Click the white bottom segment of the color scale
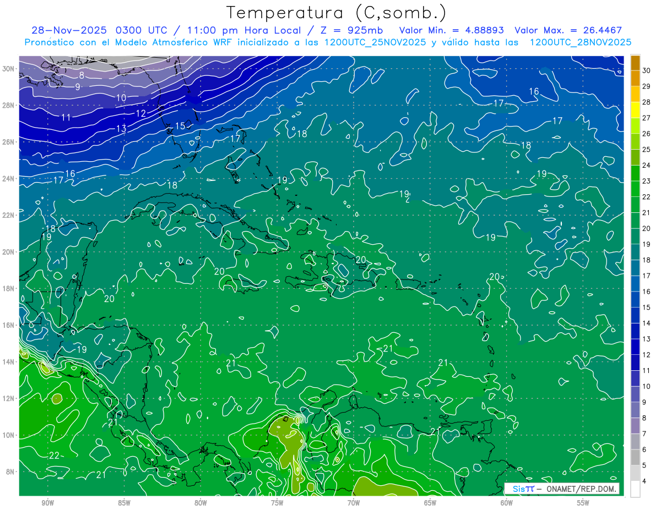The image size is (661, 510). click(635, 489)
